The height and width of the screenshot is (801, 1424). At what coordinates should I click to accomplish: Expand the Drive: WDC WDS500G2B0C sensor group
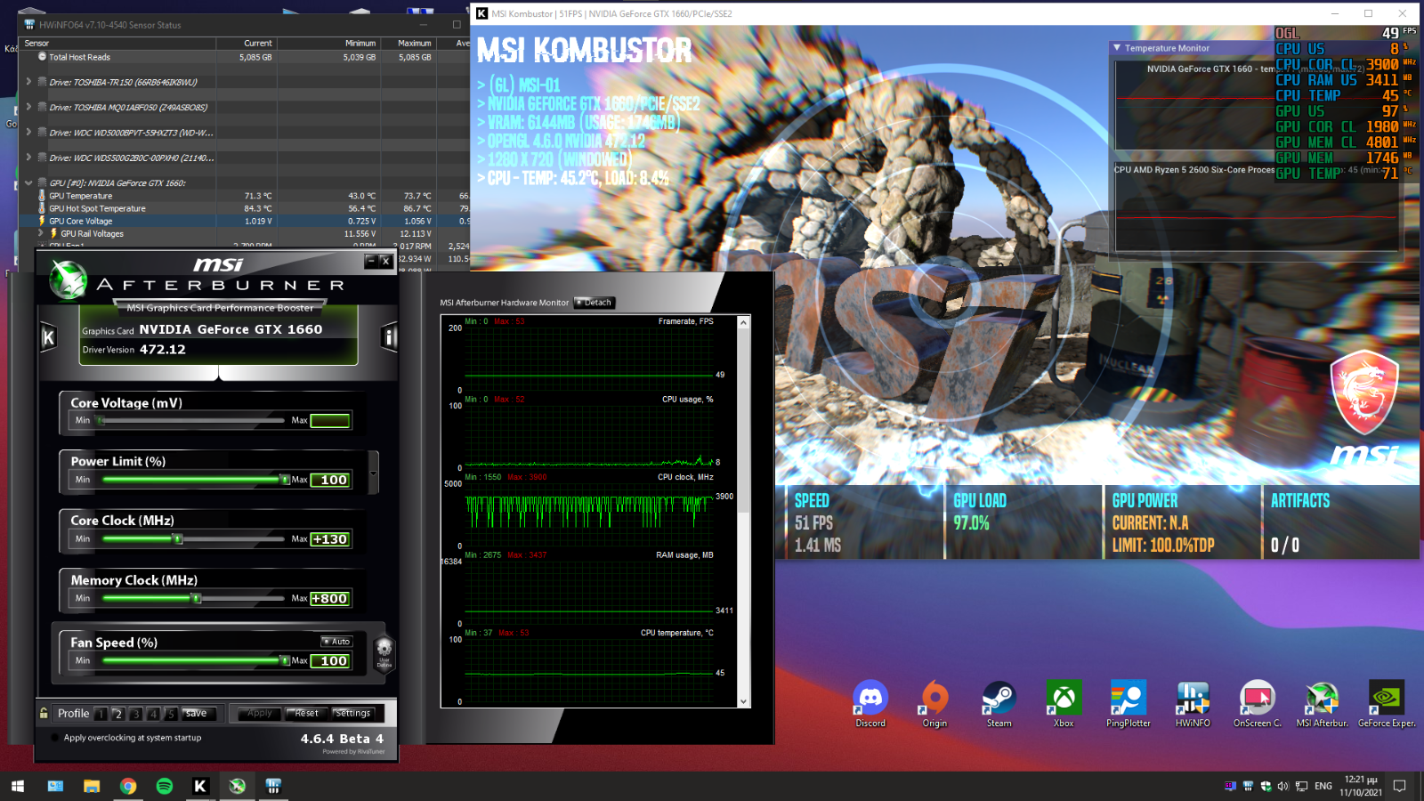click(x=28, y=157)
